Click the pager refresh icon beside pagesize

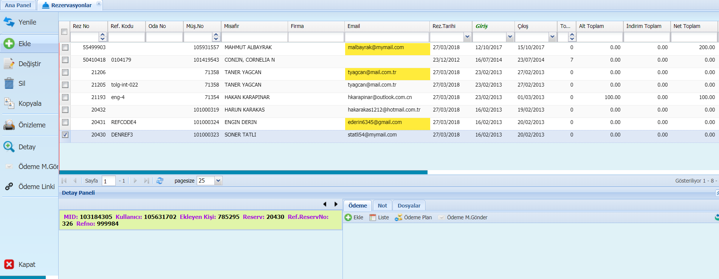160,181
